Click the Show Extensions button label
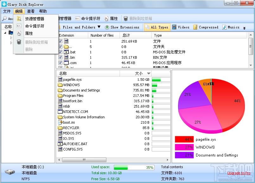The height and width of the screenshot is (183, 255). click(x=125, y=27)
